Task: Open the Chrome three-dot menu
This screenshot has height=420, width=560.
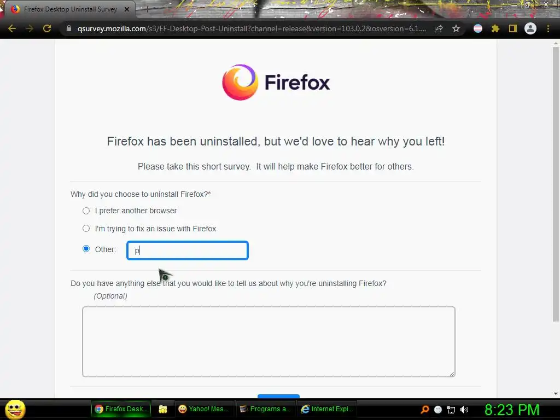Action: coord(548,28)
